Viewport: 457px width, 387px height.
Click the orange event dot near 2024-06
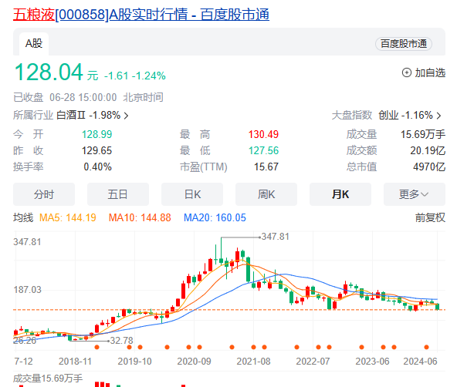(426, 347)
